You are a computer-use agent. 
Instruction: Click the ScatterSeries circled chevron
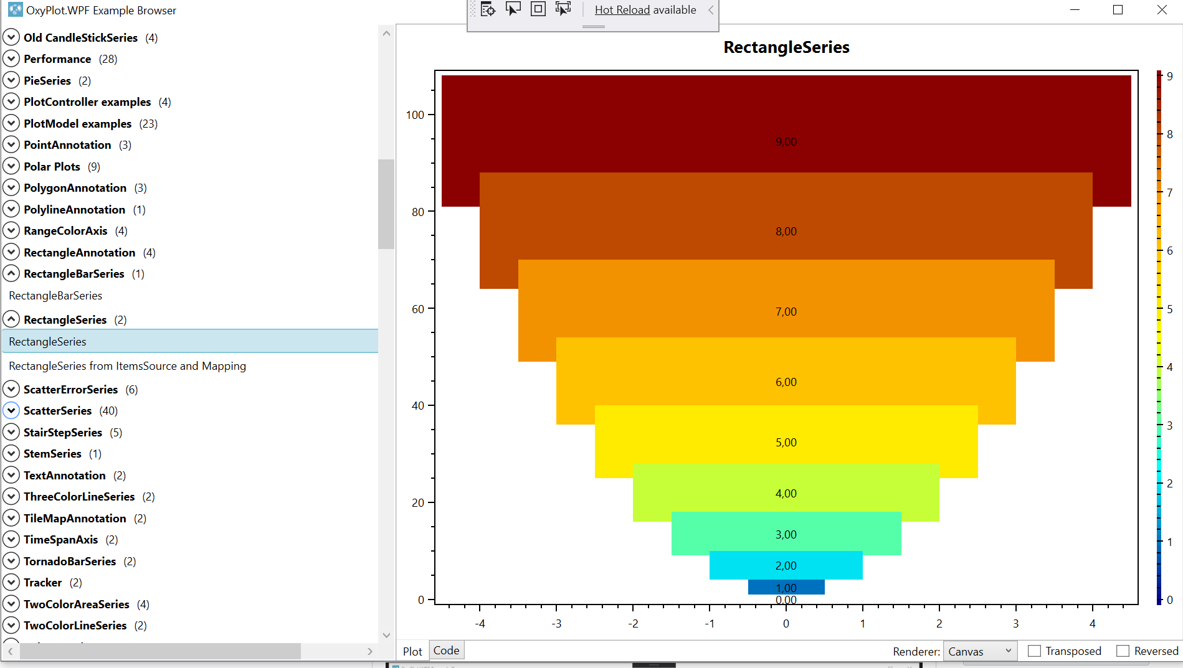click(11, 410)
